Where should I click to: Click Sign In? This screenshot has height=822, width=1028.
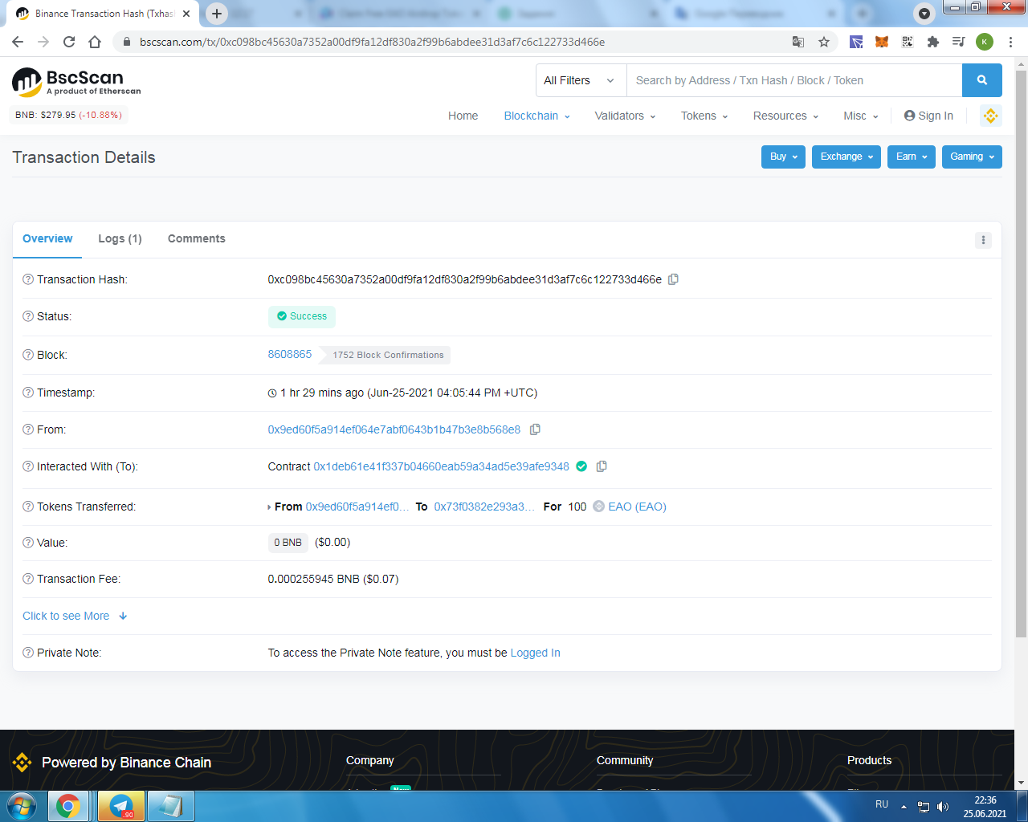click(x=928, y=116)
